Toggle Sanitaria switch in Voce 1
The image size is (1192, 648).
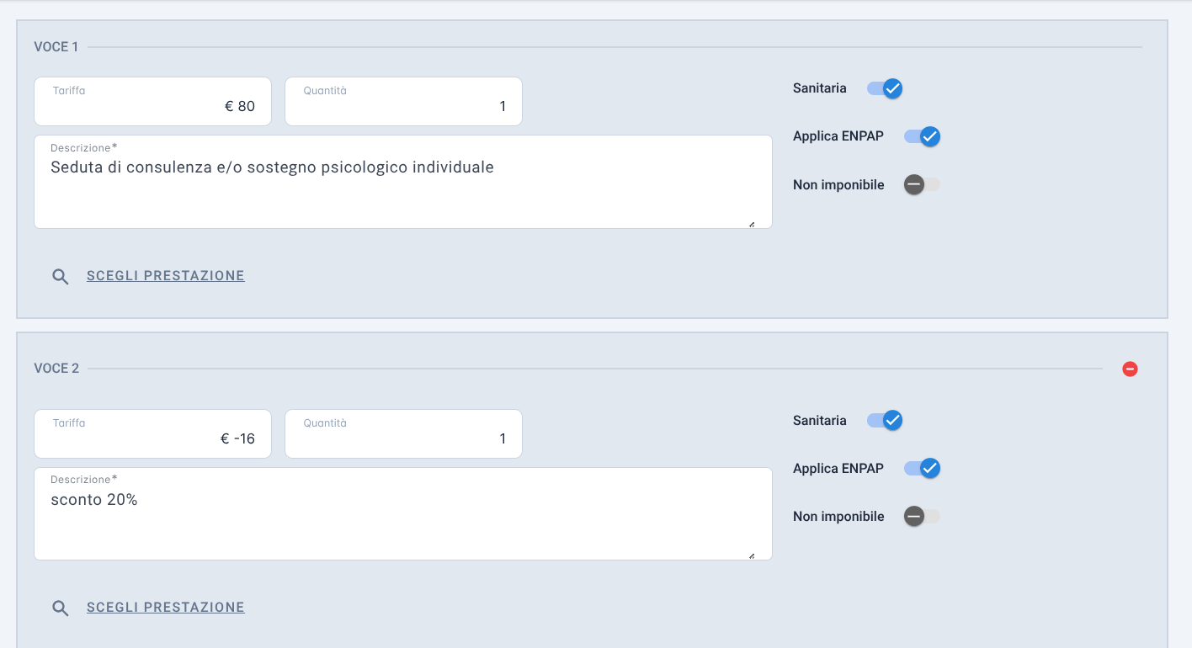click(x=885, y=88)
